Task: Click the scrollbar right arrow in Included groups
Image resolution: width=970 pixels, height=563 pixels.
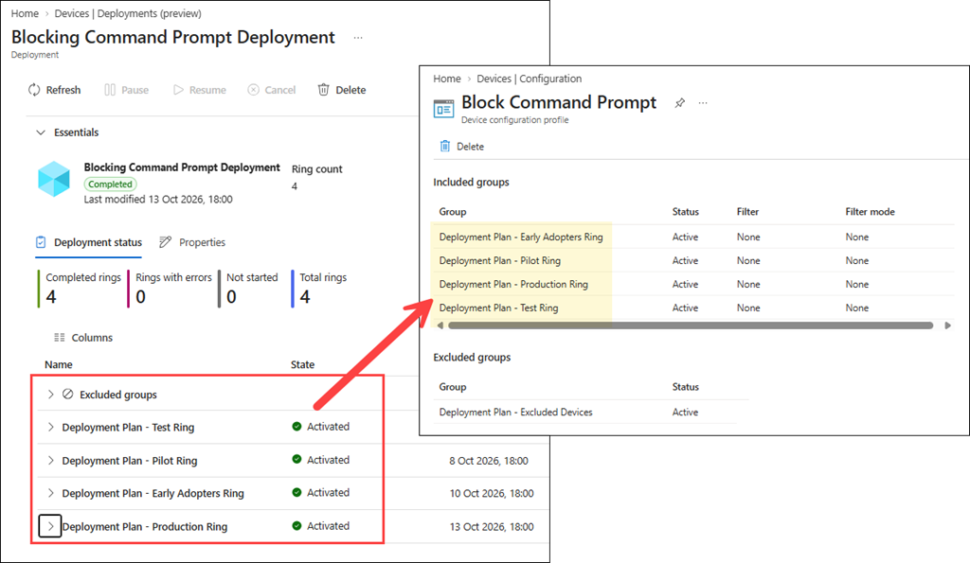Action: pos(947,325)
